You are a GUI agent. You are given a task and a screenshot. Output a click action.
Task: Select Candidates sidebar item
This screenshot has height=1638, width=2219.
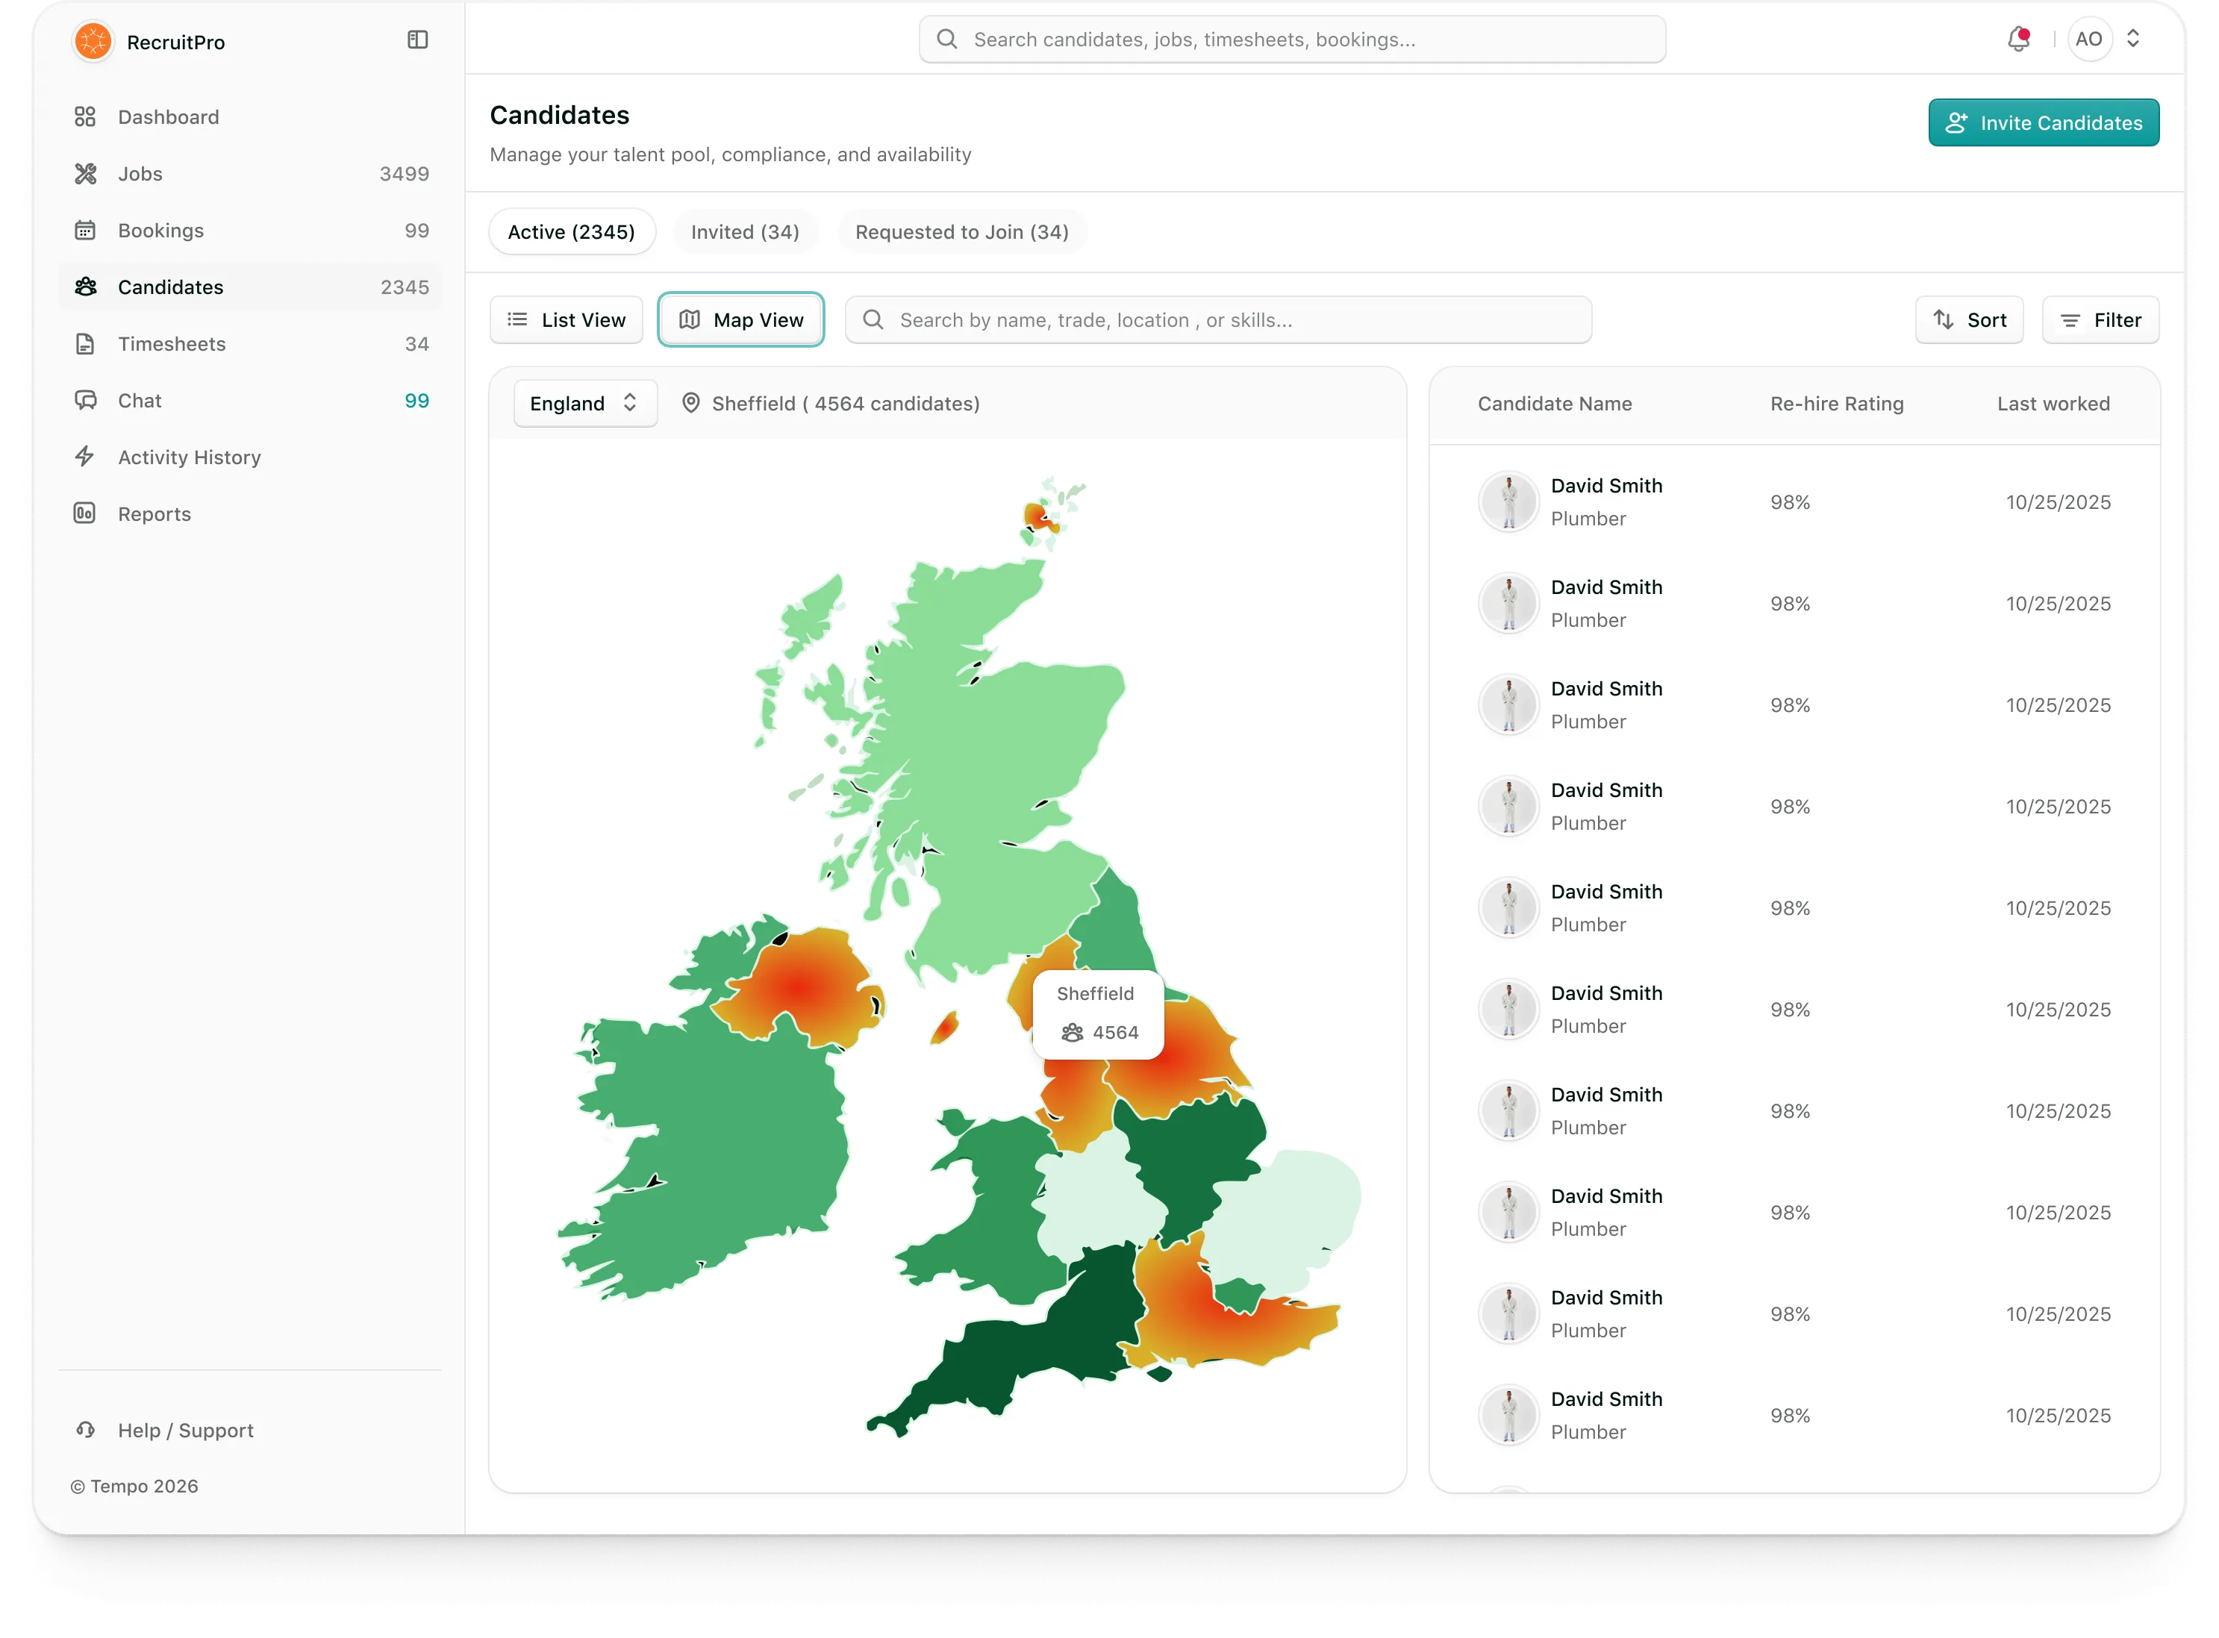[250, 287]
